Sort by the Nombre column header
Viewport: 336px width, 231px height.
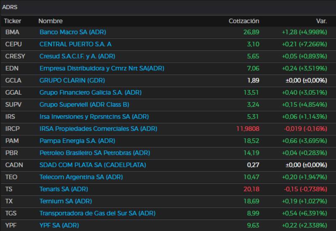[50, 21]
